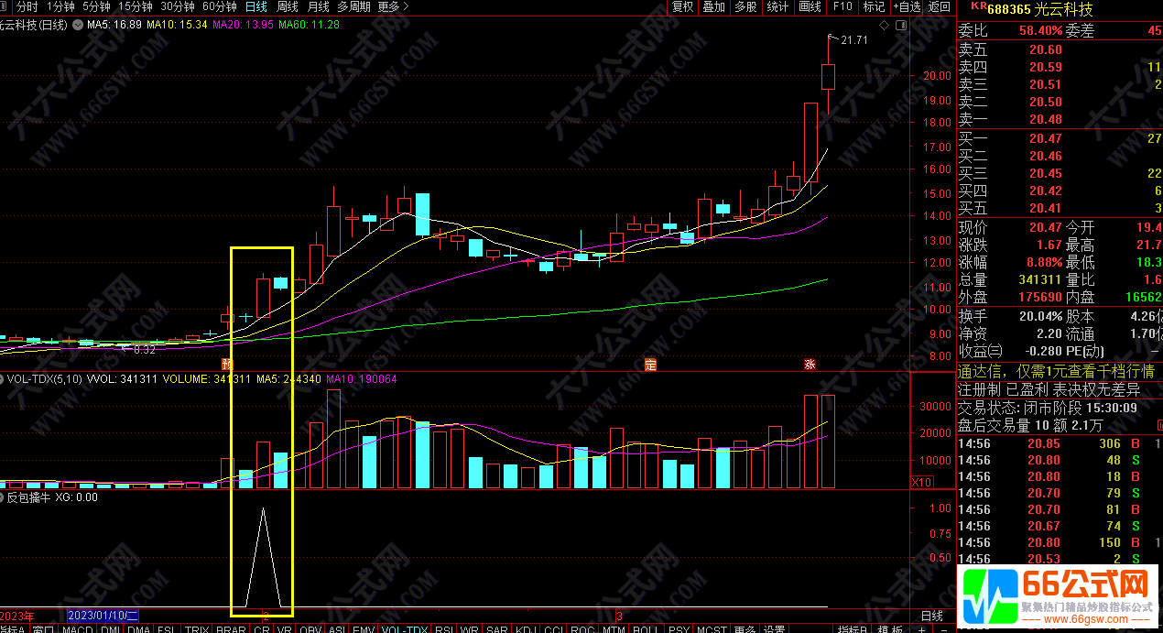
Task: Click the 标记 mark button
Action: [873, 6]
